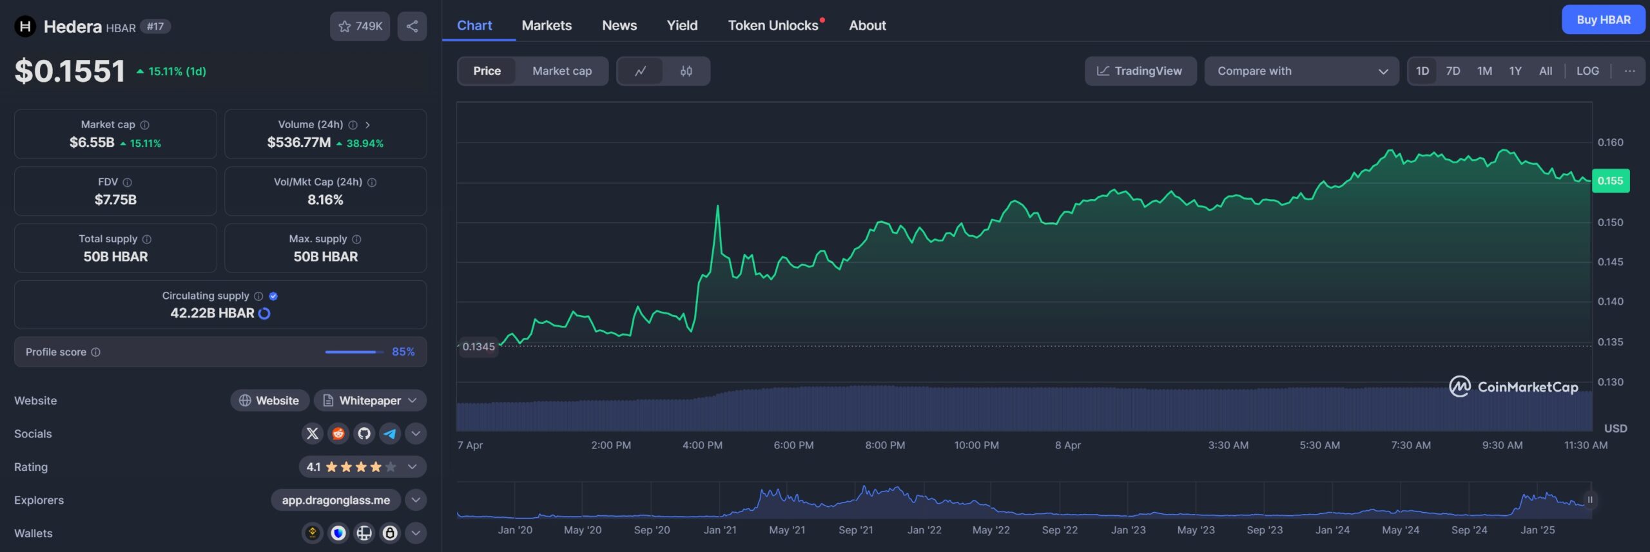
Task: Open the Website link button
Action: point(269,401)
